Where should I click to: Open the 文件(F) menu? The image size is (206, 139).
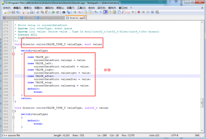pyautogui.click(x=7, y=8)
